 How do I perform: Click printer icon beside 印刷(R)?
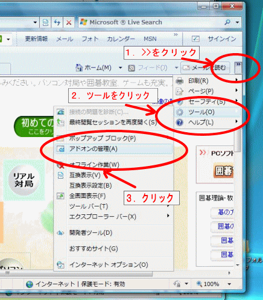click(x=179, y=81)
